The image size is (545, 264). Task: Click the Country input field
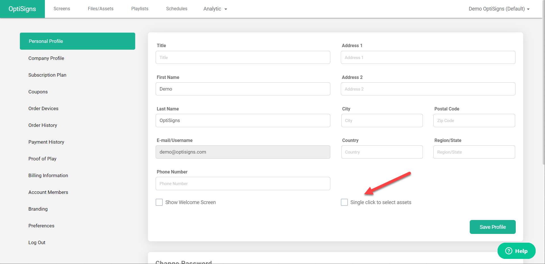[382, 152]
